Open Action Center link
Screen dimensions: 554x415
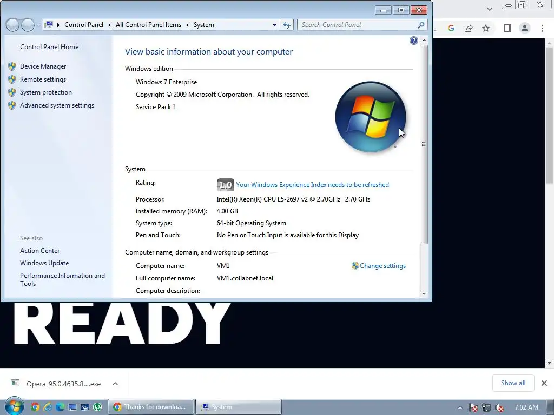[x=39, y=251]
